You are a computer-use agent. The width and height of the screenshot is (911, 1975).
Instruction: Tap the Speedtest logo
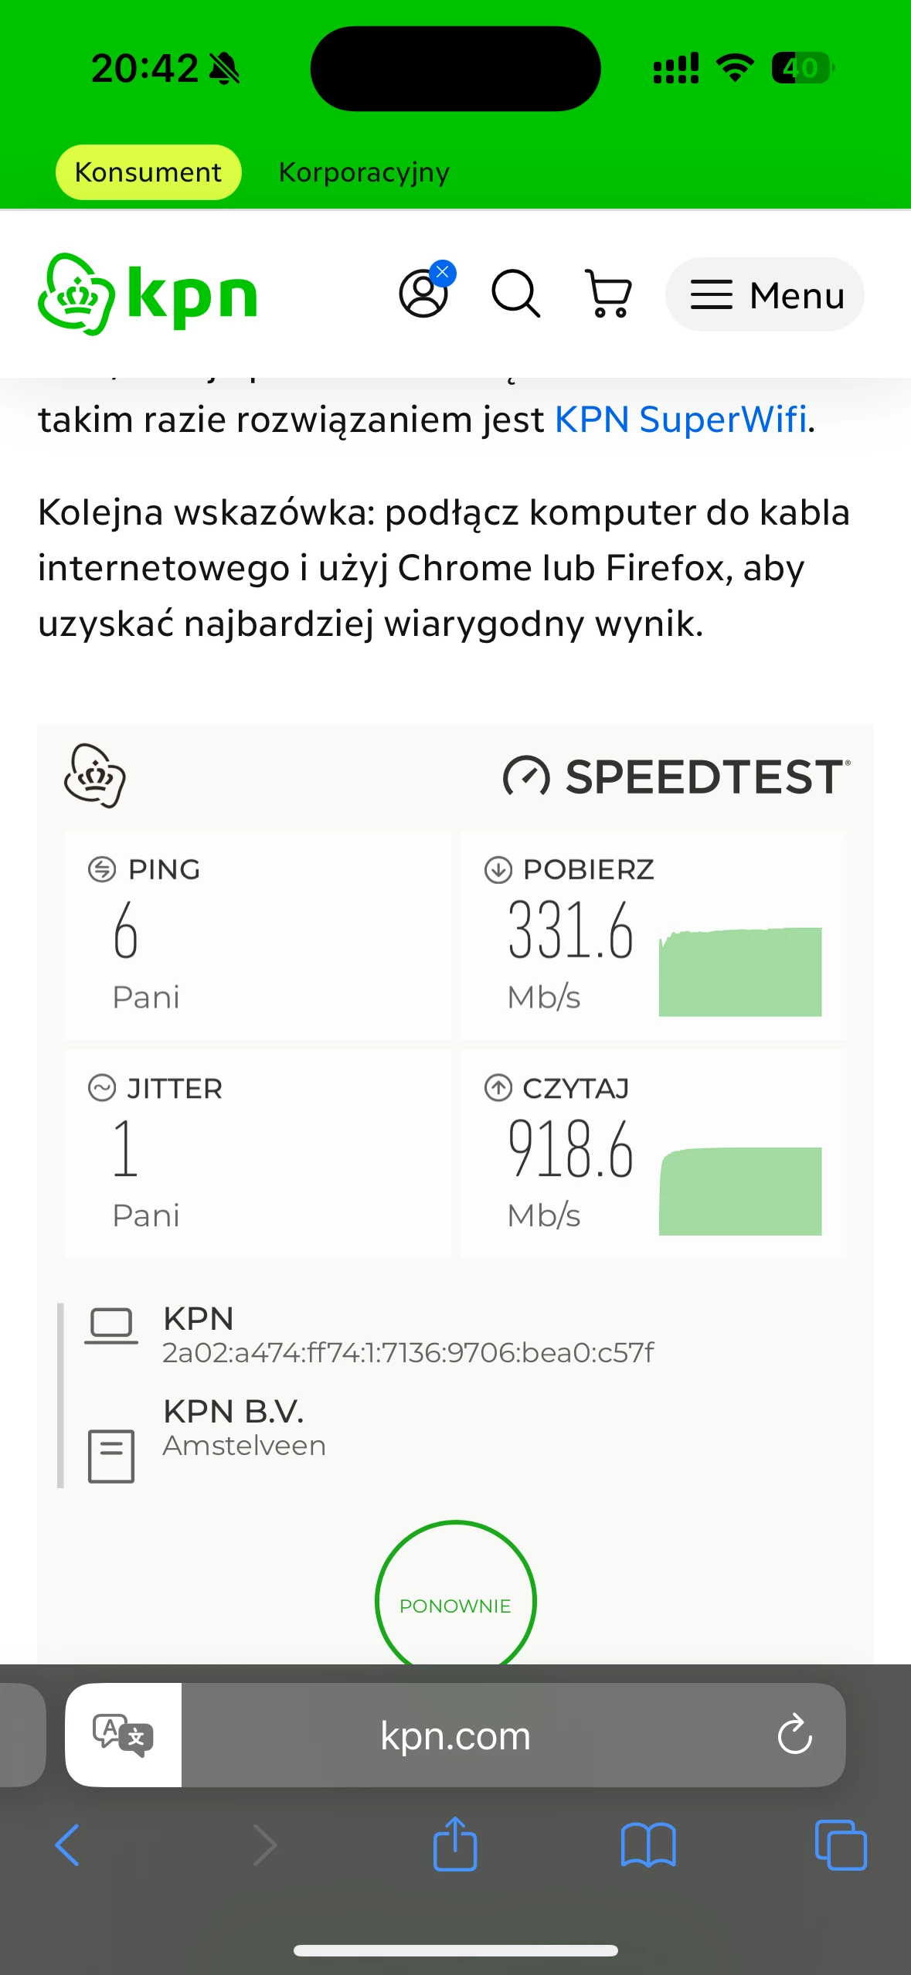click(x=677, y=777)
